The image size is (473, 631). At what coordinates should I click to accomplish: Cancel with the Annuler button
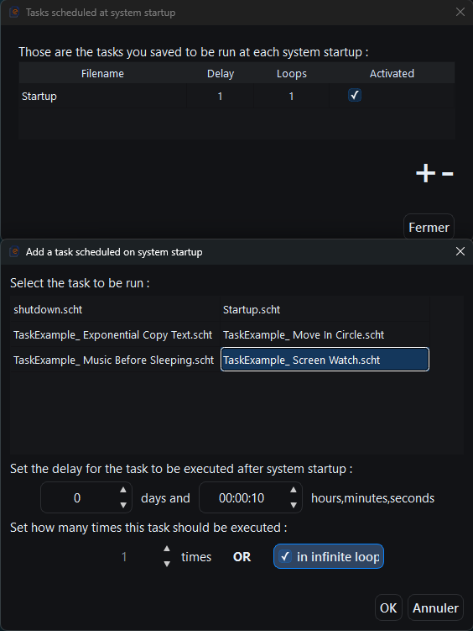coord(435,608)
